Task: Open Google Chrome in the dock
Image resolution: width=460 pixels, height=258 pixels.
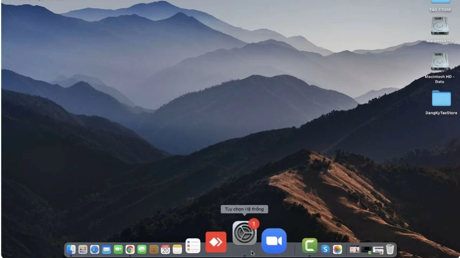Action: 130,250
